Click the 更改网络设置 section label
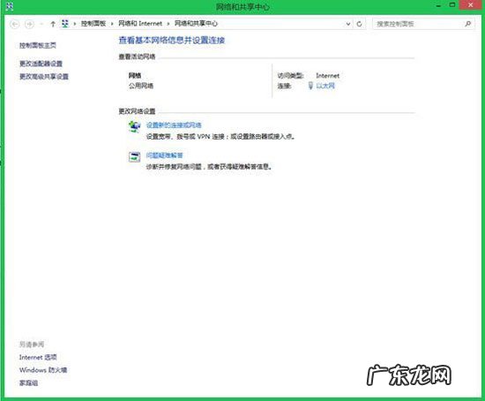The image size is (485, 401). pos(137,111)
